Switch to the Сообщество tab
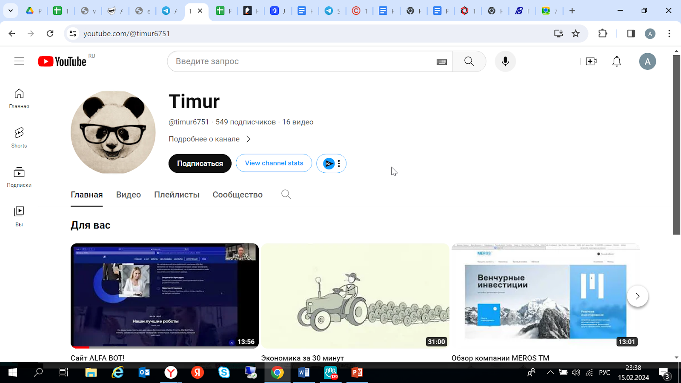 (x=237, y=194)
